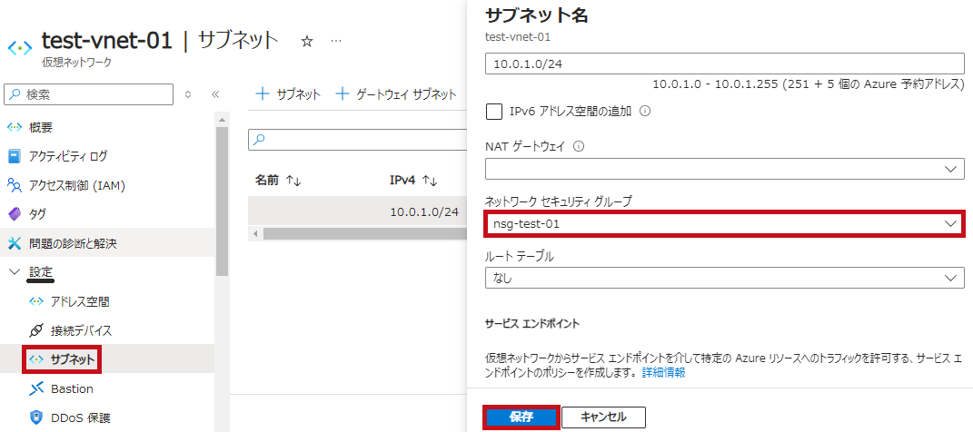
Task: Click the up-down arrows beside the search box
Action: (x=189, y=94)
